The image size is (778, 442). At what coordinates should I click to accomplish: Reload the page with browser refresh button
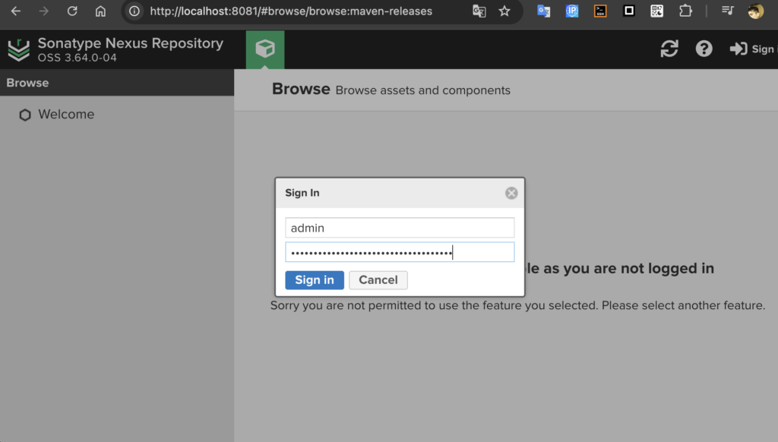[x=72, y=11]
